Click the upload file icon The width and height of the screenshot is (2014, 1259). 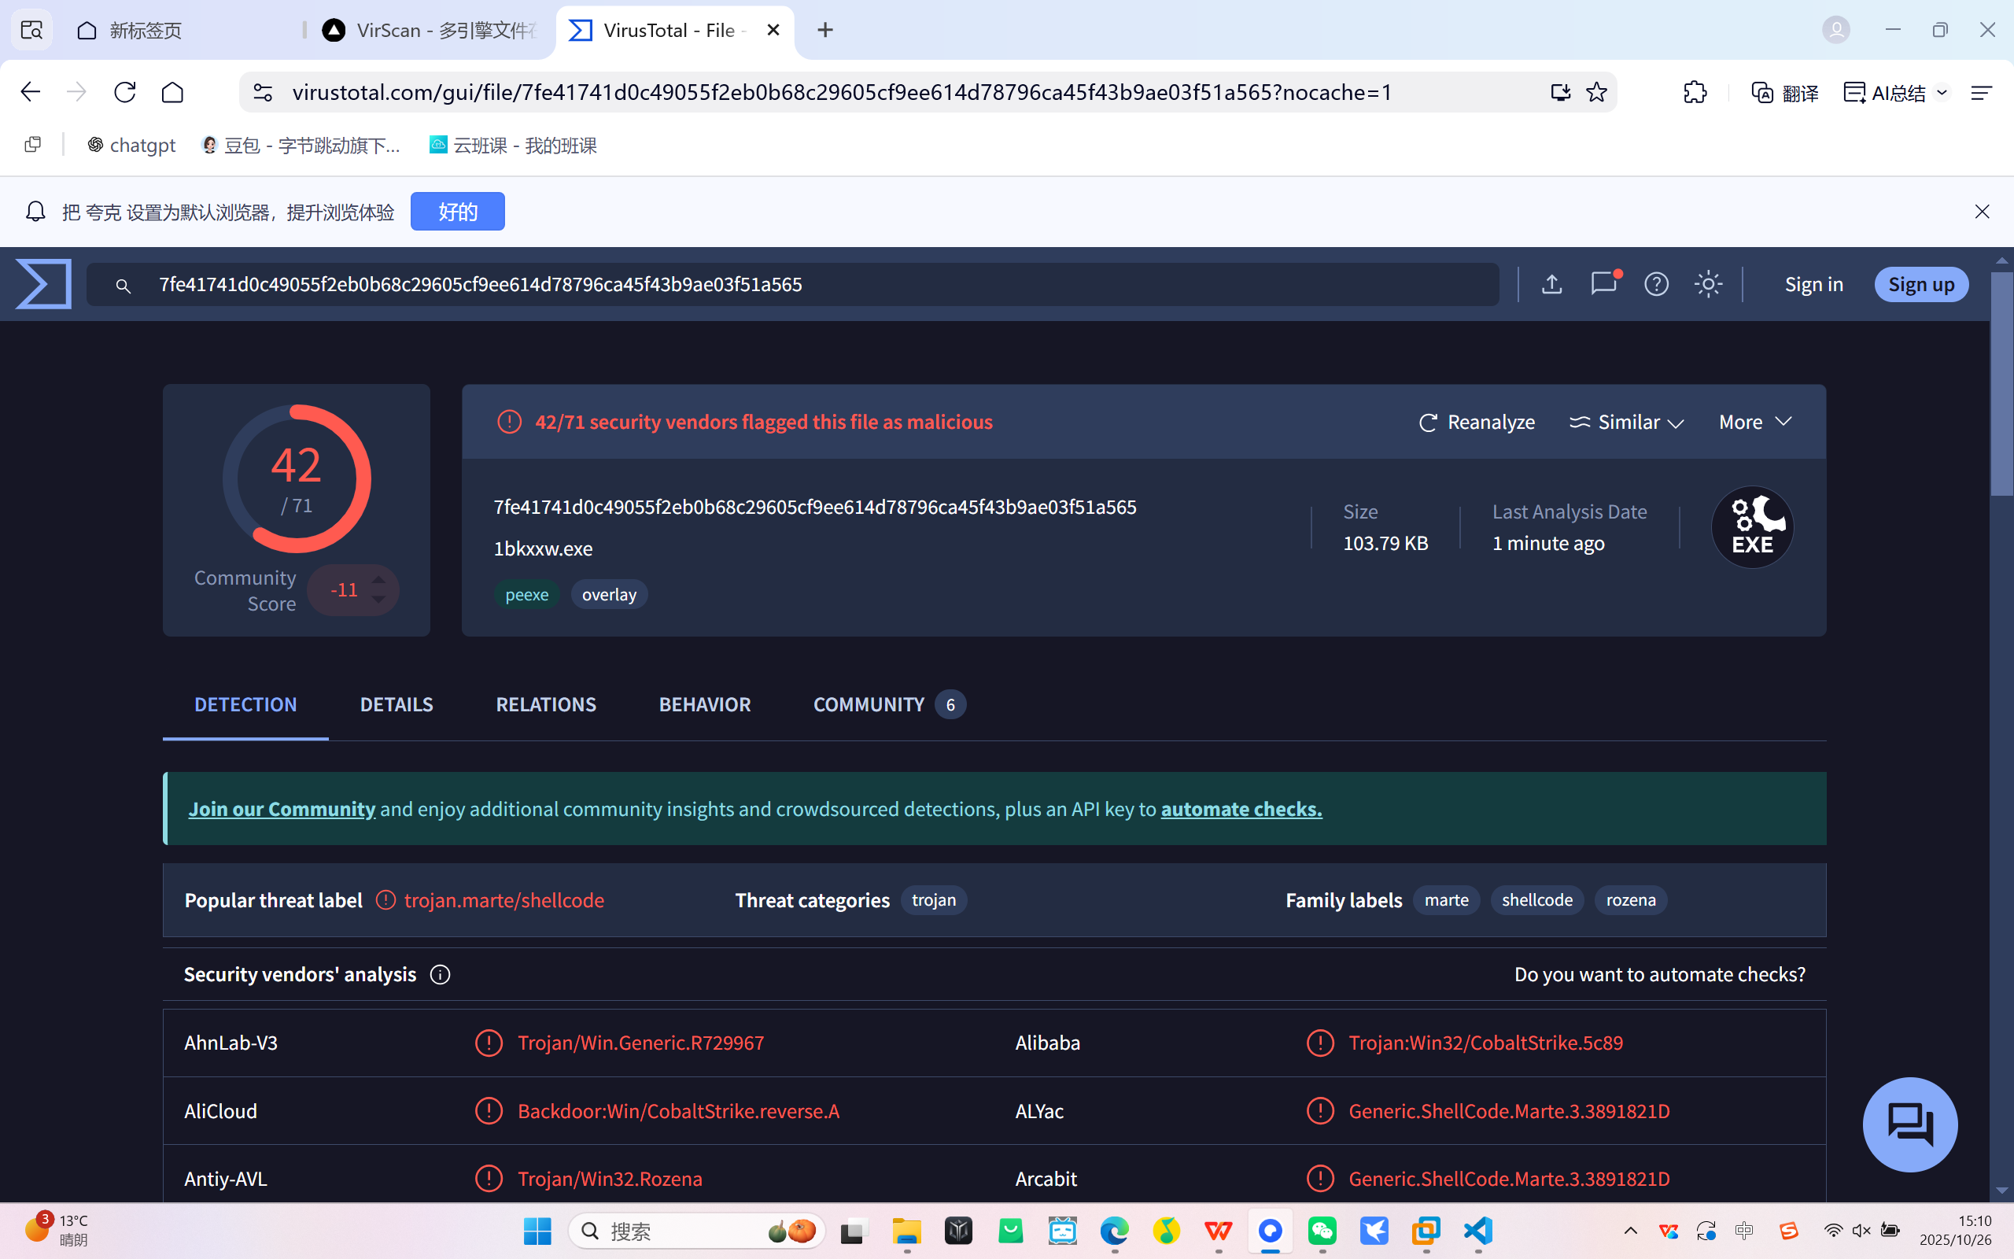[1551, 284]
